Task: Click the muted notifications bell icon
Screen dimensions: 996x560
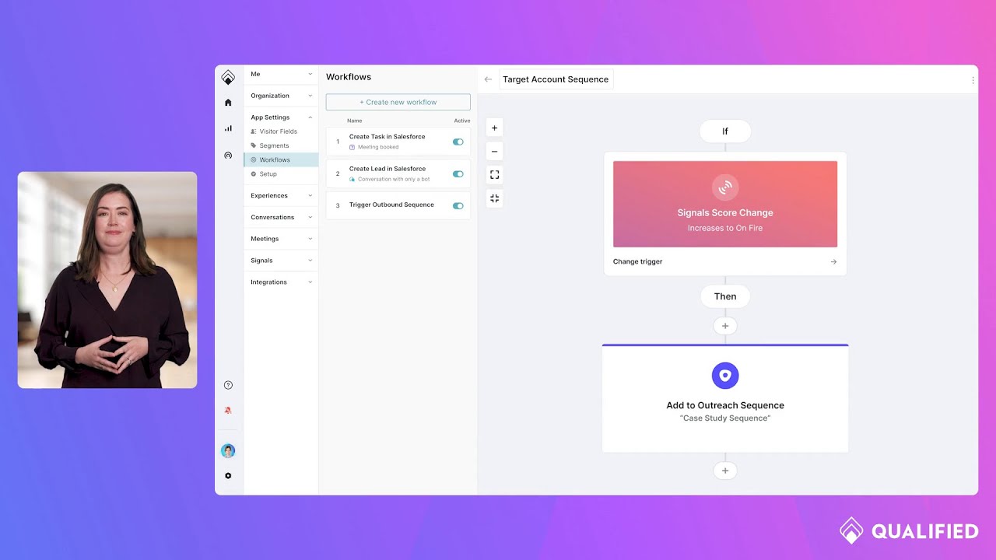Action: pyautogui.click(x=228, y=410)
